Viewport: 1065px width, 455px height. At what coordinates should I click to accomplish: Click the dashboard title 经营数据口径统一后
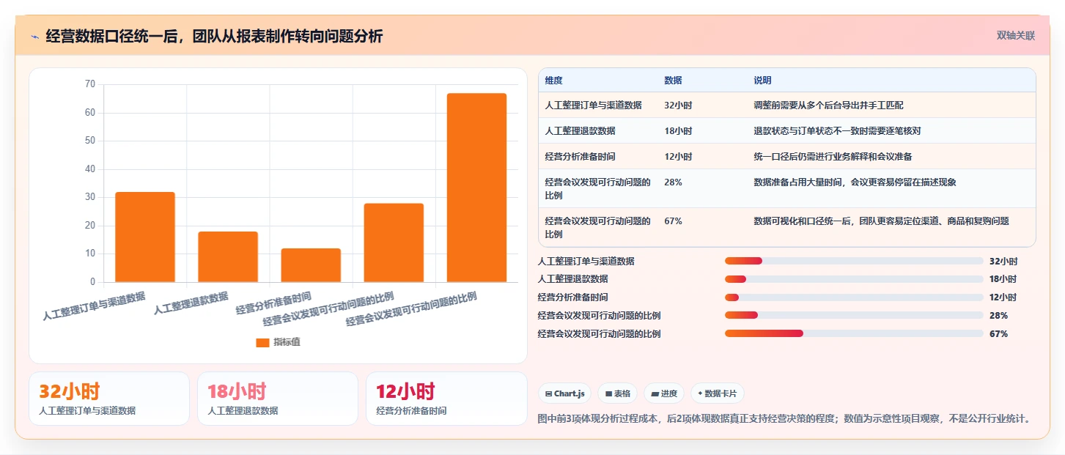tap(214, 37)
